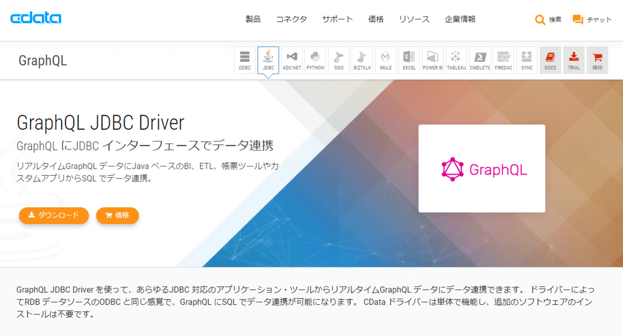Open the Sync tool icon

tap(526, 60)
